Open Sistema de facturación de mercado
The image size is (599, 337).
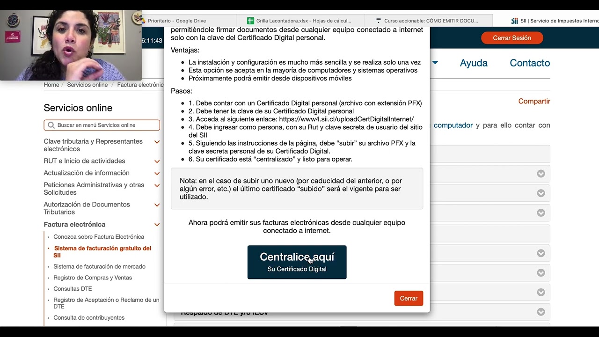99,266
